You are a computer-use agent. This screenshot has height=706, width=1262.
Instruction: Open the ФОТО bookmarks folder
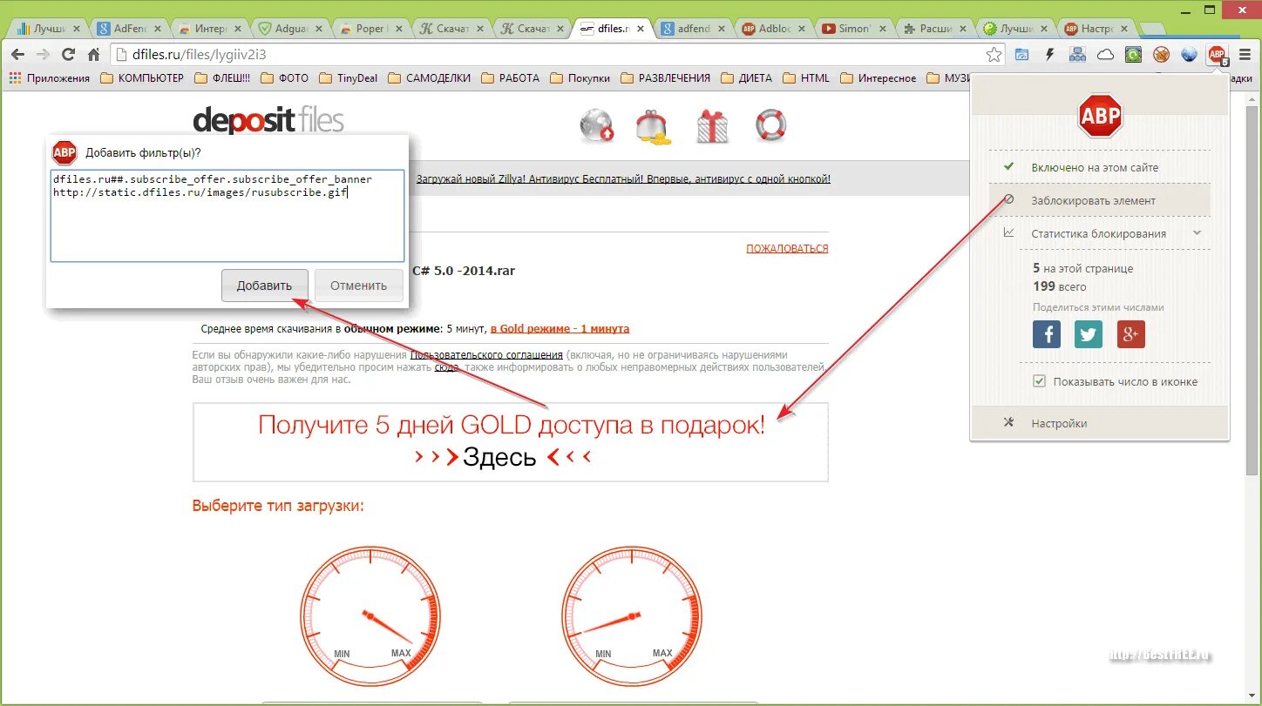[284, 78]
